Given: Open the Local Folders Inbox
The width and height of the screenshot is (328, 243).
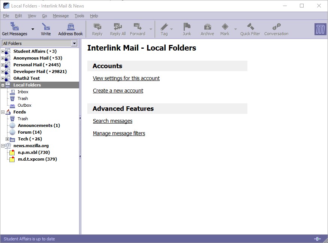Looking at the screenshot, I should [x=23, y=92].
